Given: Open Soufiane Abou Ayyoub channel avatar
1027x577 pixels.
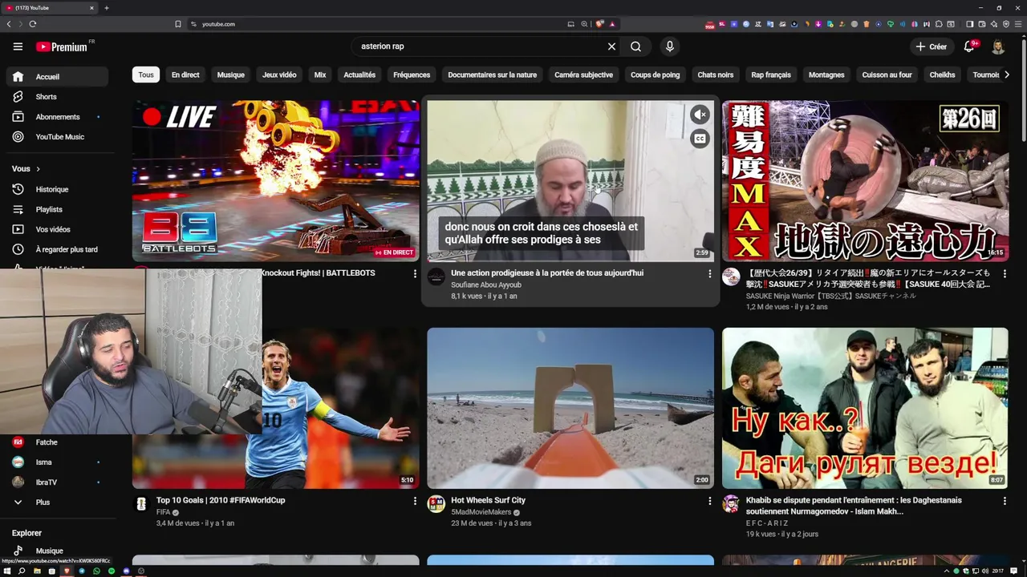Looking at the screenshot, I should [x=436, y=277].
